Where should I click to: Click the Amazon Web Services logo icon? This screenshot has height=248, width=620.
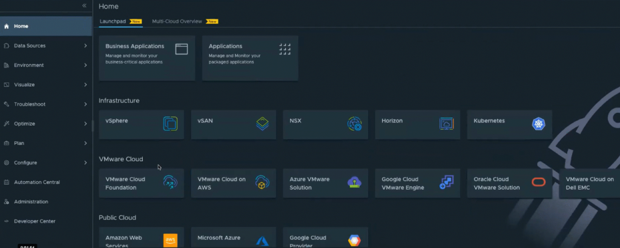(170, 241)
